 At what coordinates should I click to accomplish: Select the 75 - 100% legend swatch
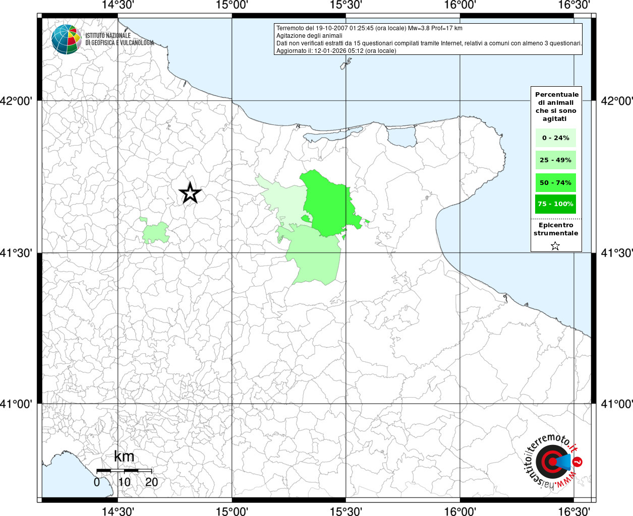click(556, 204)
